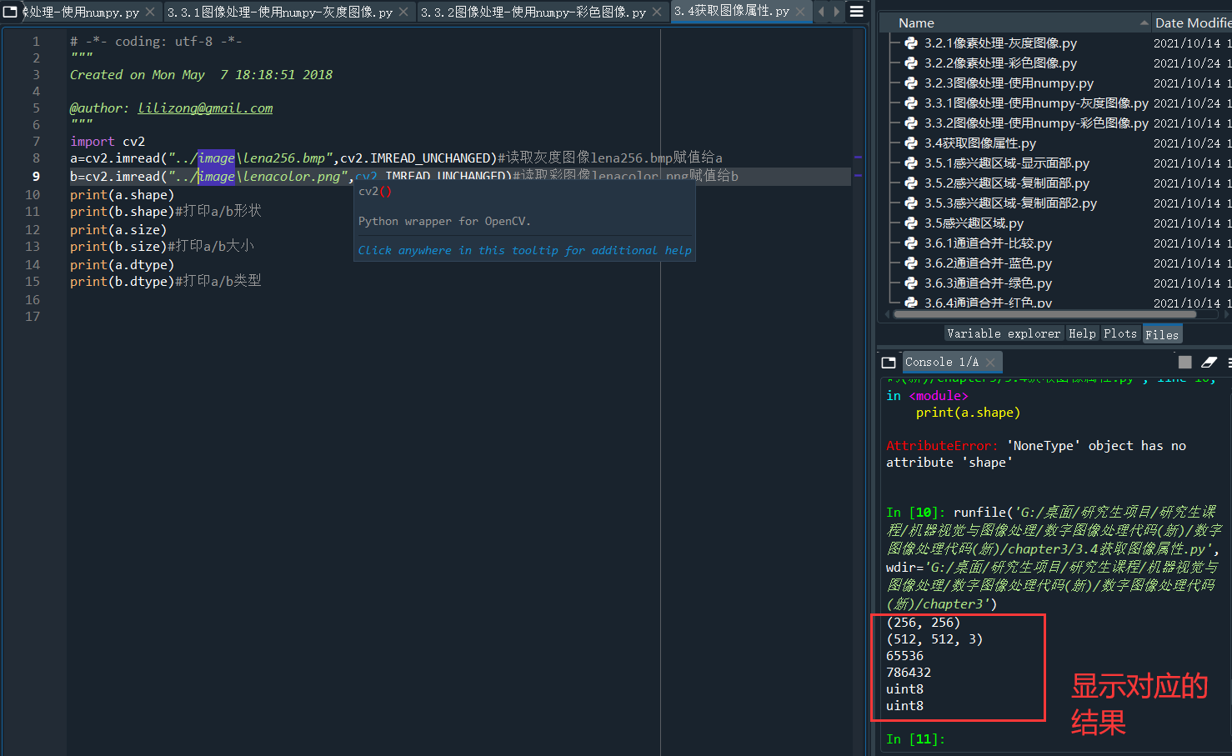Image resolution: width=1232 pixels, height=756 pixels.
Task: Click the browse tabs icon beside Console 1/A
Action: tap(889, 362)
